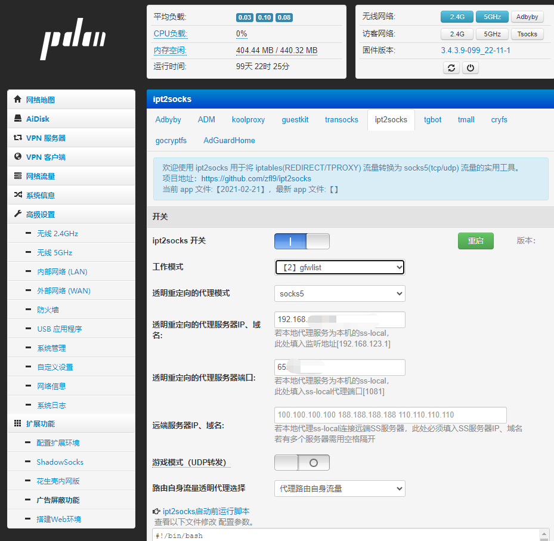Toggle guest network 5GHz button
Image resolution: width=554 pixels, height=541 pixels.
tap(492, 34)
